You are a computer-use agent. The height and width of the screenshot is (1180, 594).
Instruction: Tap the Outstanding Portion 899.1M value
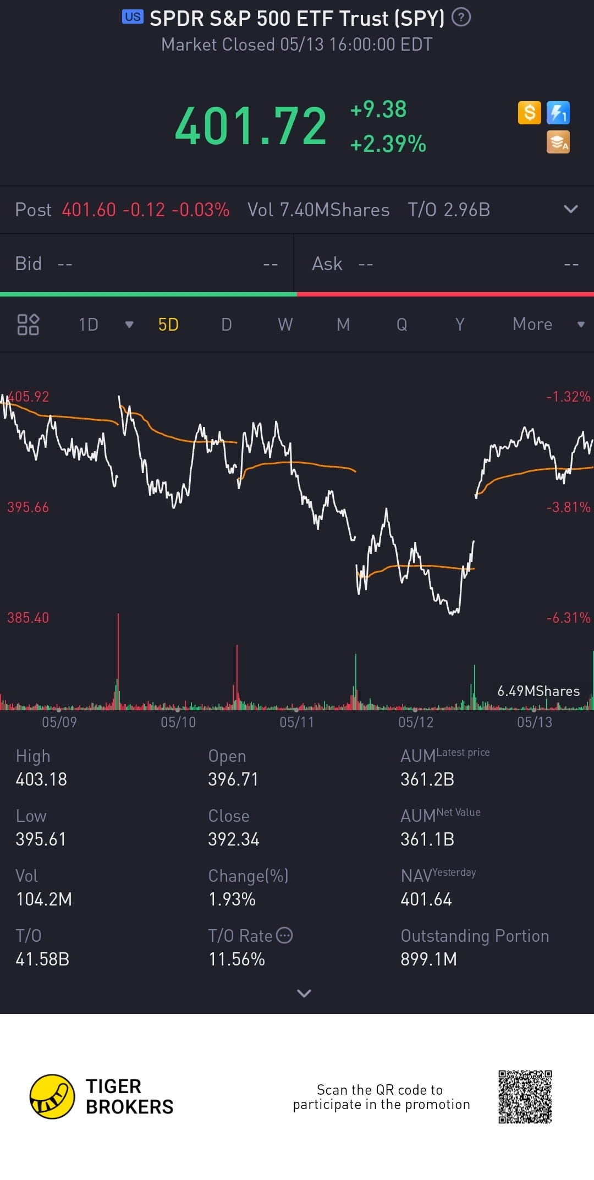pos(429,959)
